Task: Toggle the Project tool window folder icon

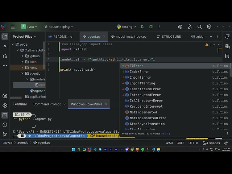Action: coord(5,37)
